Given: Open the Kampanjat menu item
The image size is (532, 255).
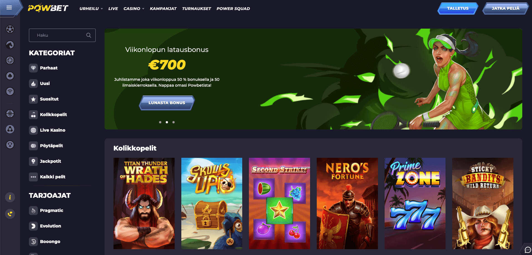Looking at the screenshot, I should point(163,9).
